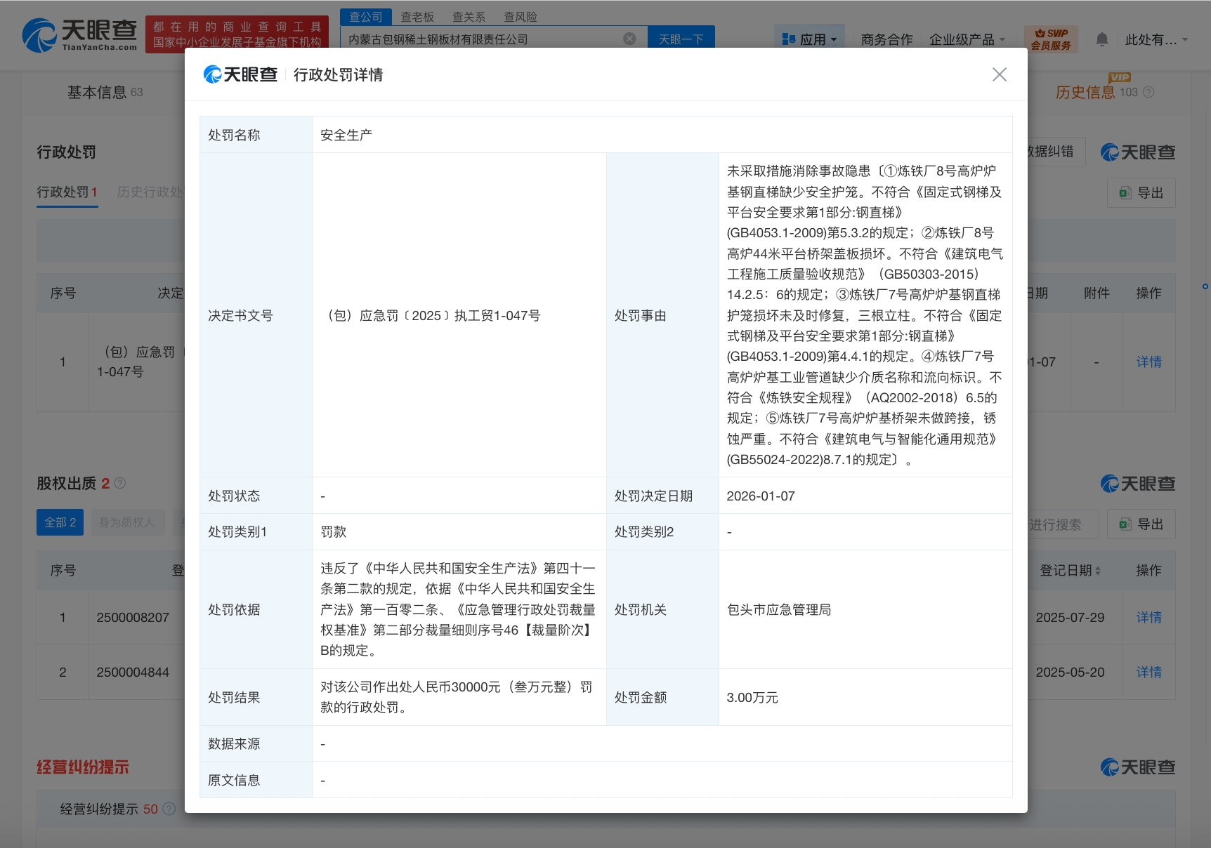This screenshot has width=1211, height=848.
Task: Click the 天眼查 logo in the penalty detail dialog
Action: 240,74
